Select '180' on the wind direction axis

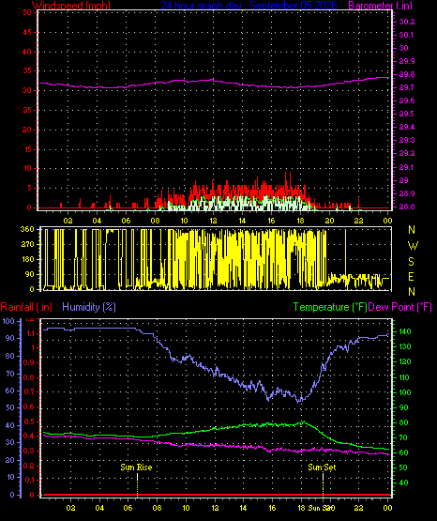pos(27,259)
